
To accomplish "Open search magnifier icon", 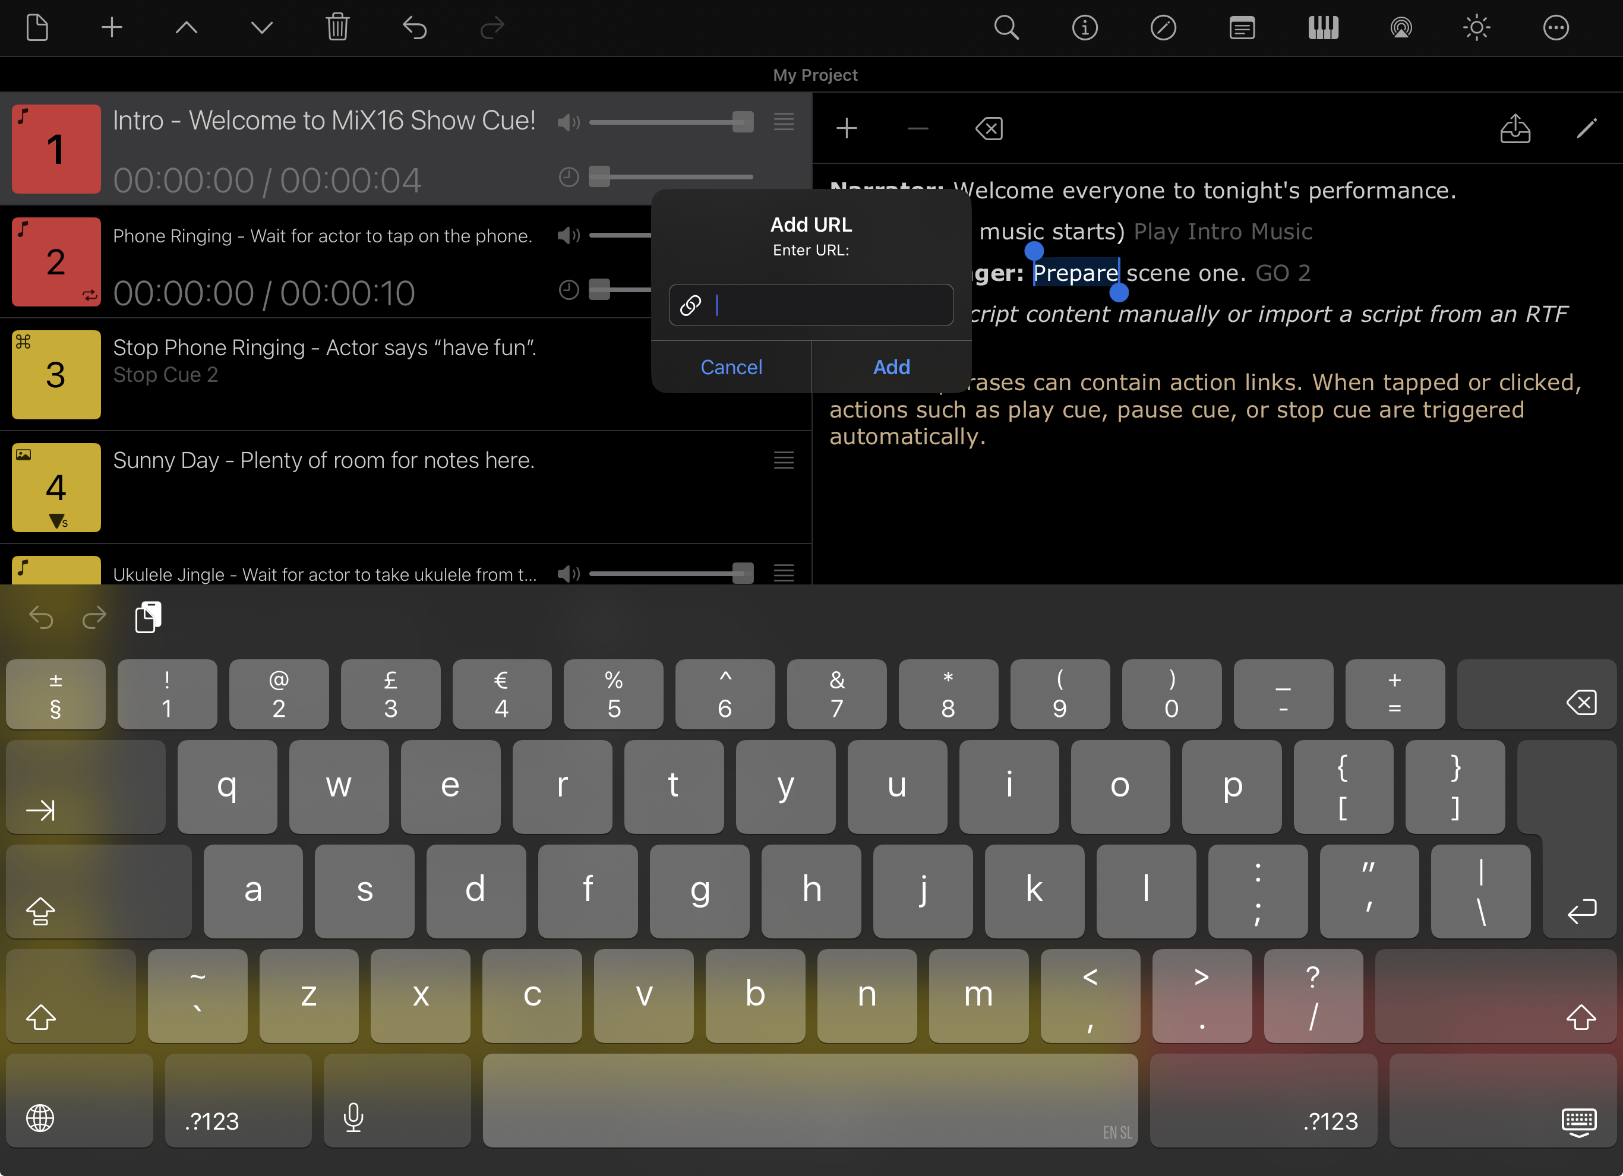I will [1006, 28].
